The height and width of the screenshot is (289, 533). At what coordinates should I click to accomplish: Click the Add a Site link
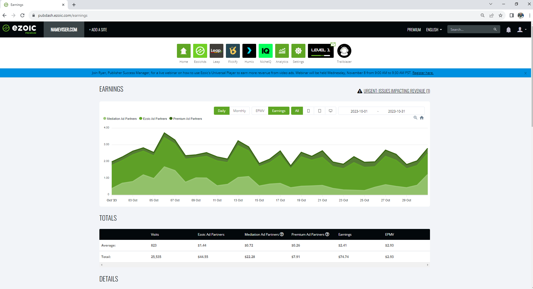click(98, 30)
